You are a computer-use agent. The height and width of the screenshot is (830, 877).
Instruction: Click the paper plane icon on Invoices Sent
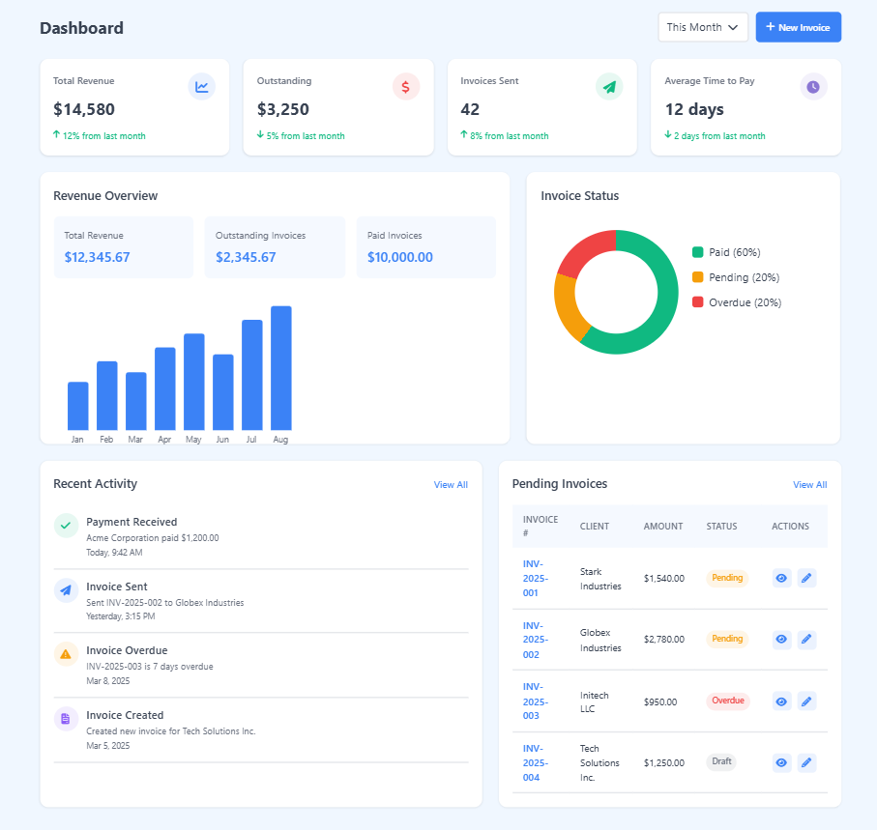click(x=609, y=86)
